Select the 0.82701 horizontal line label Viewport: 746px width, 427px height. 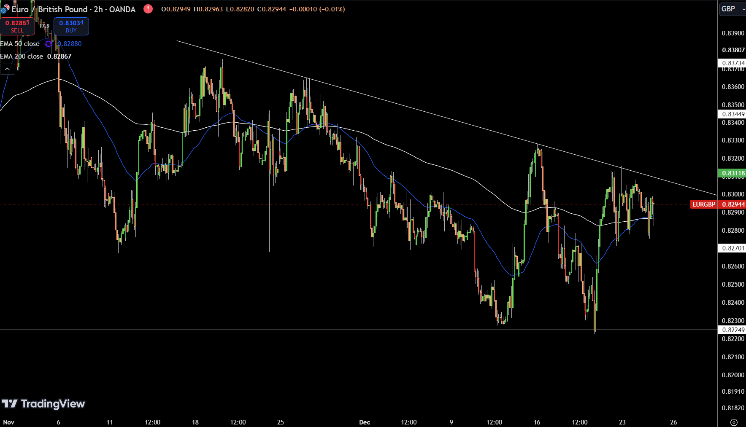pos(732,248)
